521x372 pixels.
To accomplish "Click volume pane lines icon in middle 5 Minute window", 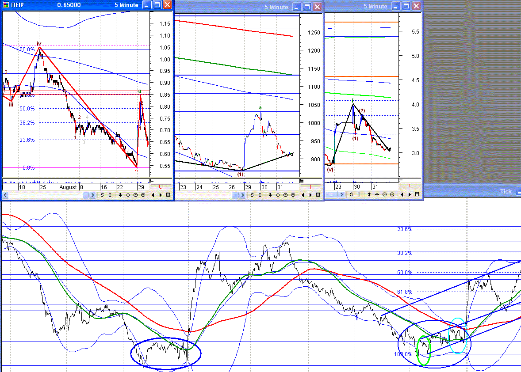I will (302, 181).
